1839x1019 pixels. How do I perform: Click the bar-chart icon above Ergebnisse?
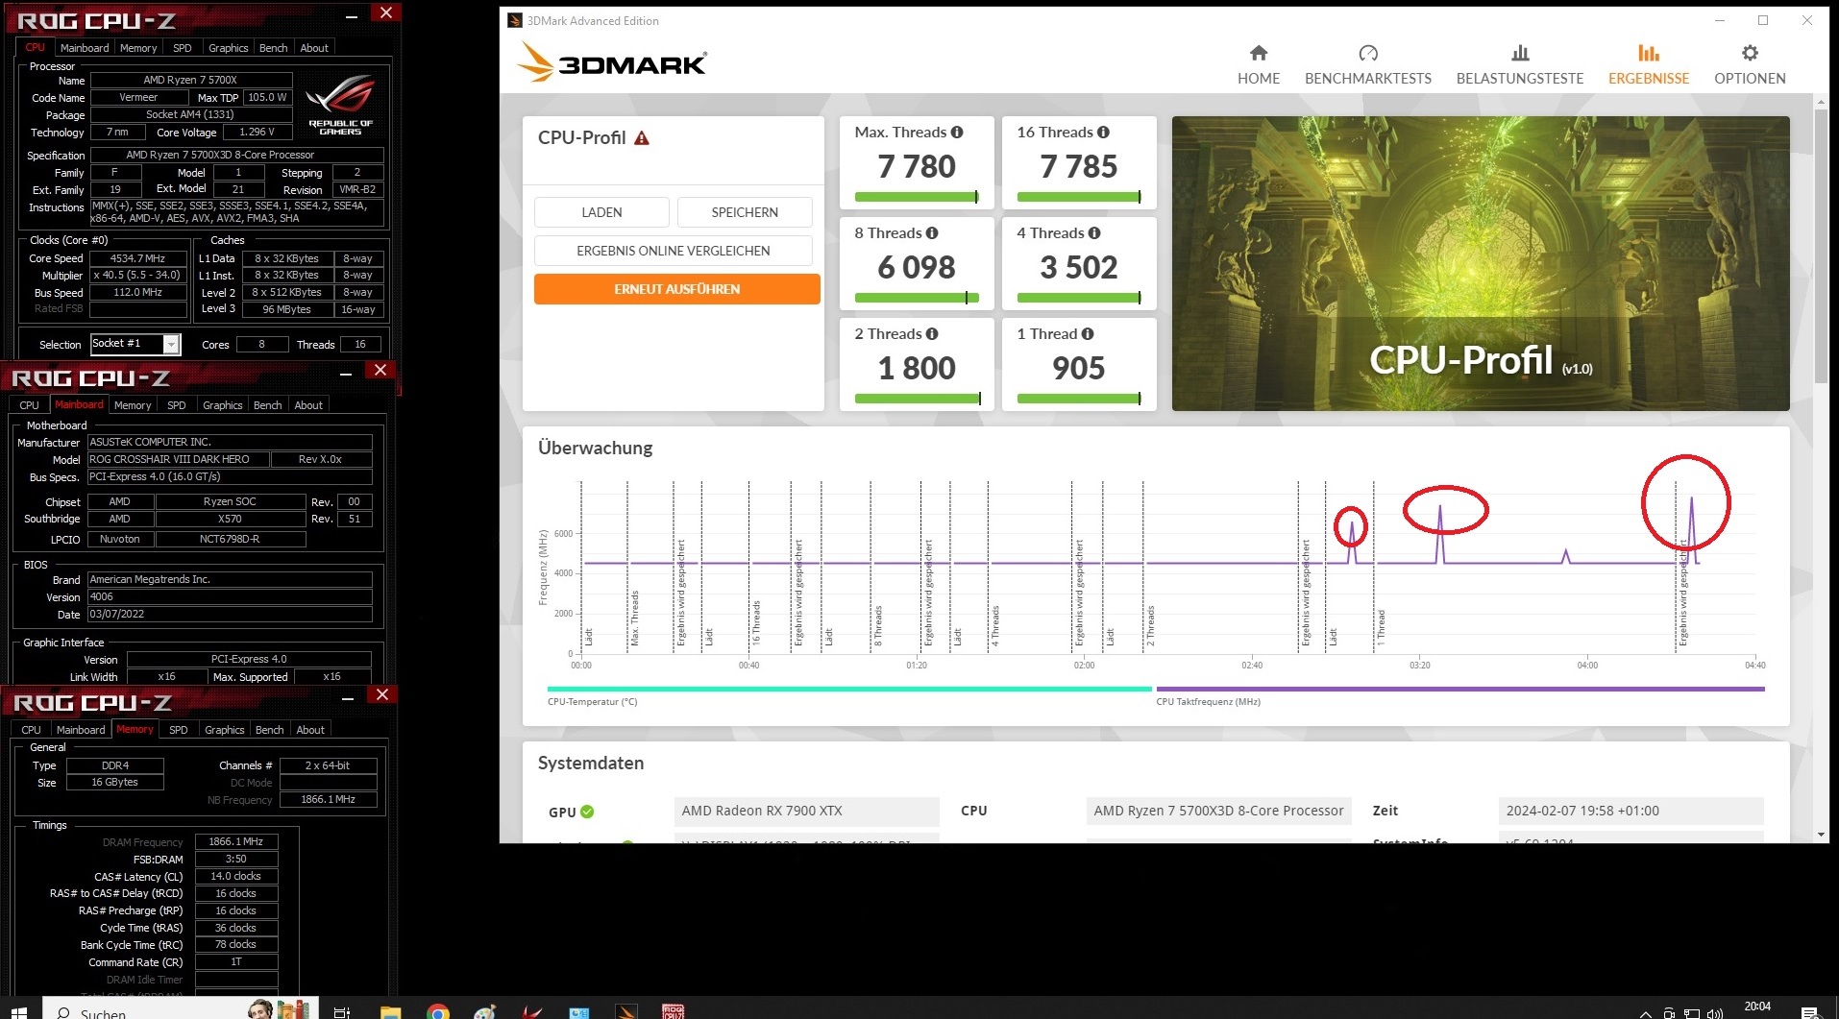(x=1648, y=53)
